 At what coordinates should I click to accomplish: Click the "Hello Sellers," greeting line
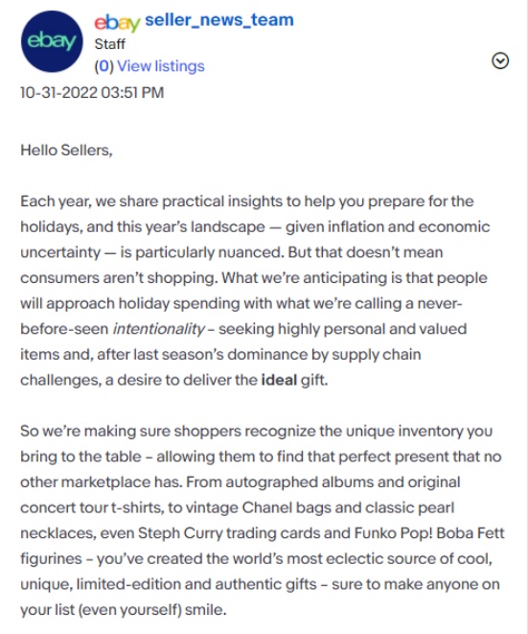click(x=67, y=151)
